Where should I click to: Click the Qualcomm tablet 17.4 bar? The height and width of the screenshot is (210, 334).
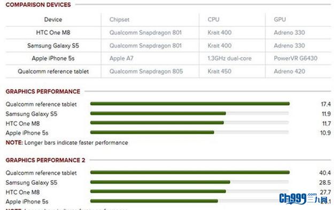coord(190,104)
